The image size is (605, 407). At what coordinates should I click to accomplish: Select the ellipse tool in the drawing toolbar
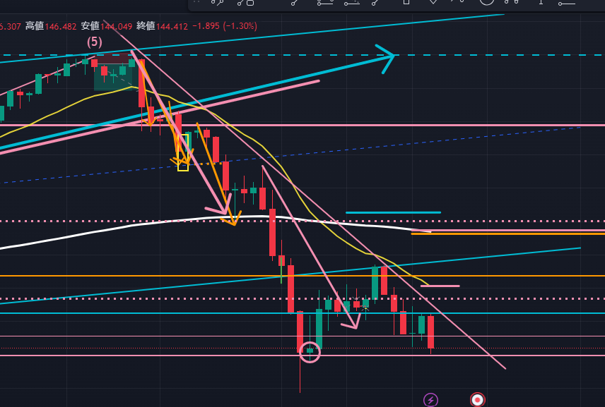(487, 2)
